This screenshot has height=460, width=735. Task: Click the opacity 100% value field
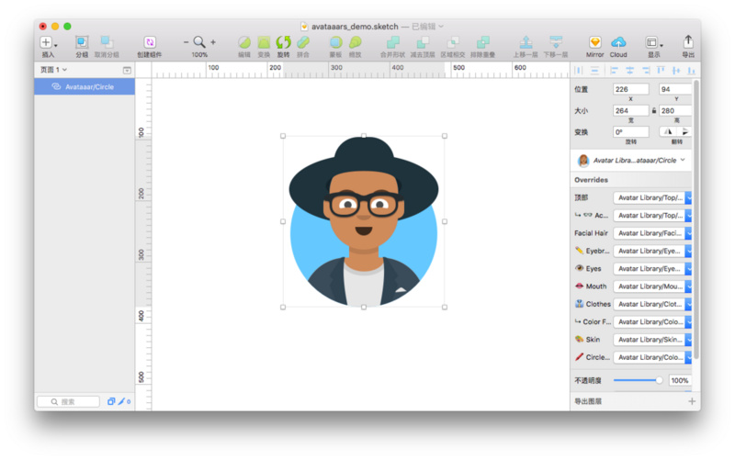[x=680, y=380]
